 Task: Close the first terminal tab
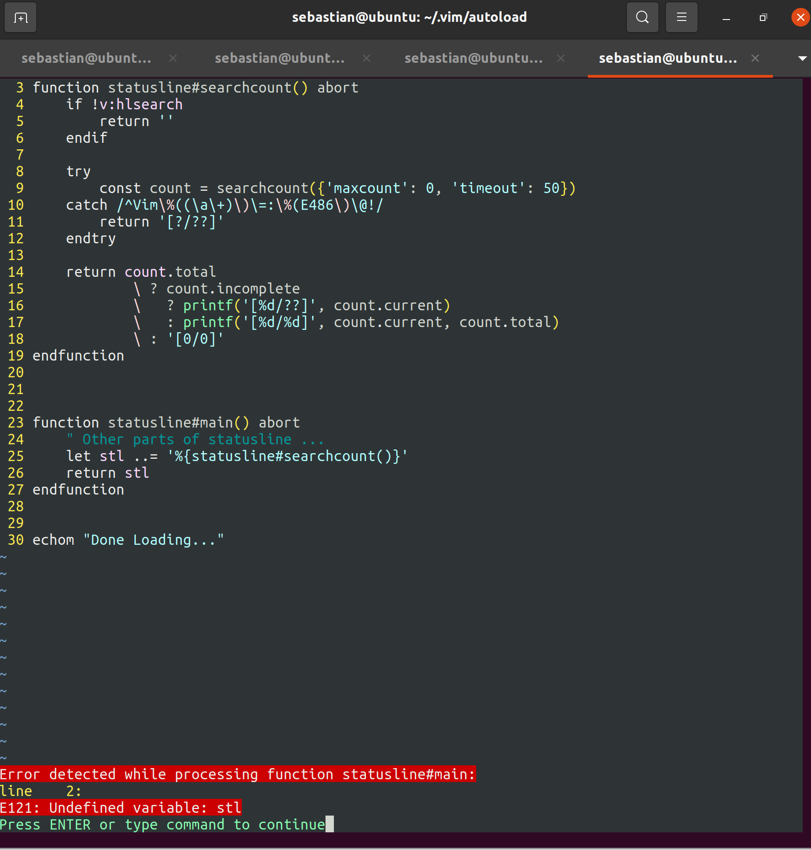(x=173, y=58)
